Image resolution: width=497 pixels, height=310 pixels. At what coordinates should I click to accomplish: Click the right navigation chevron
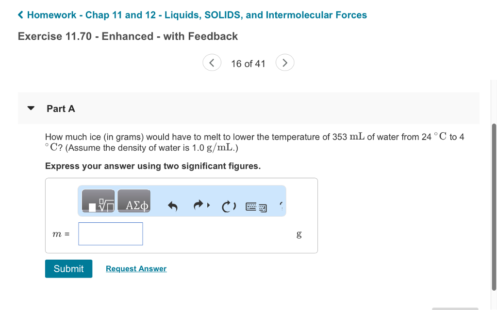point(285,62)
